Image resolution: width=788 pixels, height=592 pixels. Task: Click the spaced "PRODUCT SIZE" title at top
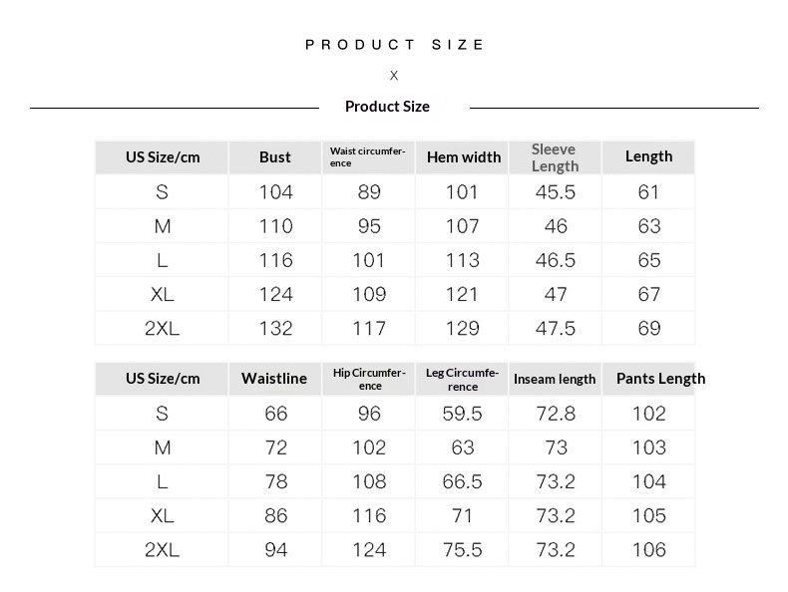[x=394, y=45]
